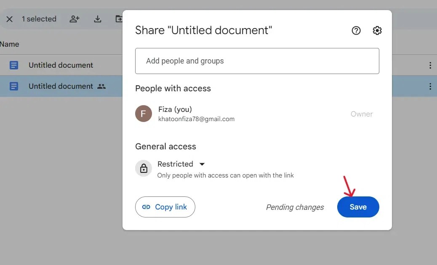Screen dimensions: 437x265
Task: Click Fiza's circular profile avatar
Action: point(143,113)
